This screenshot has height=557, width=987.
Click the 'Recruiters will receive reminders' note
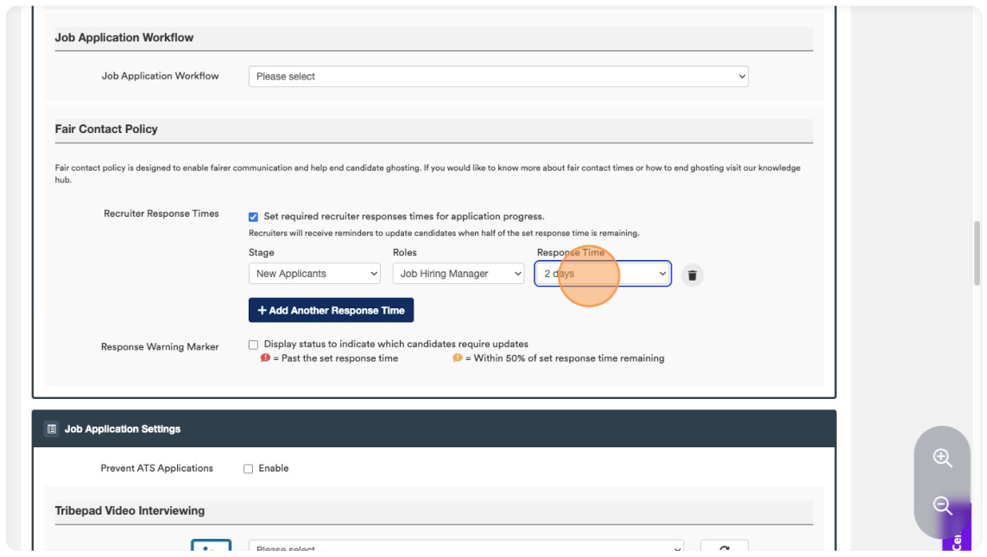444,233
